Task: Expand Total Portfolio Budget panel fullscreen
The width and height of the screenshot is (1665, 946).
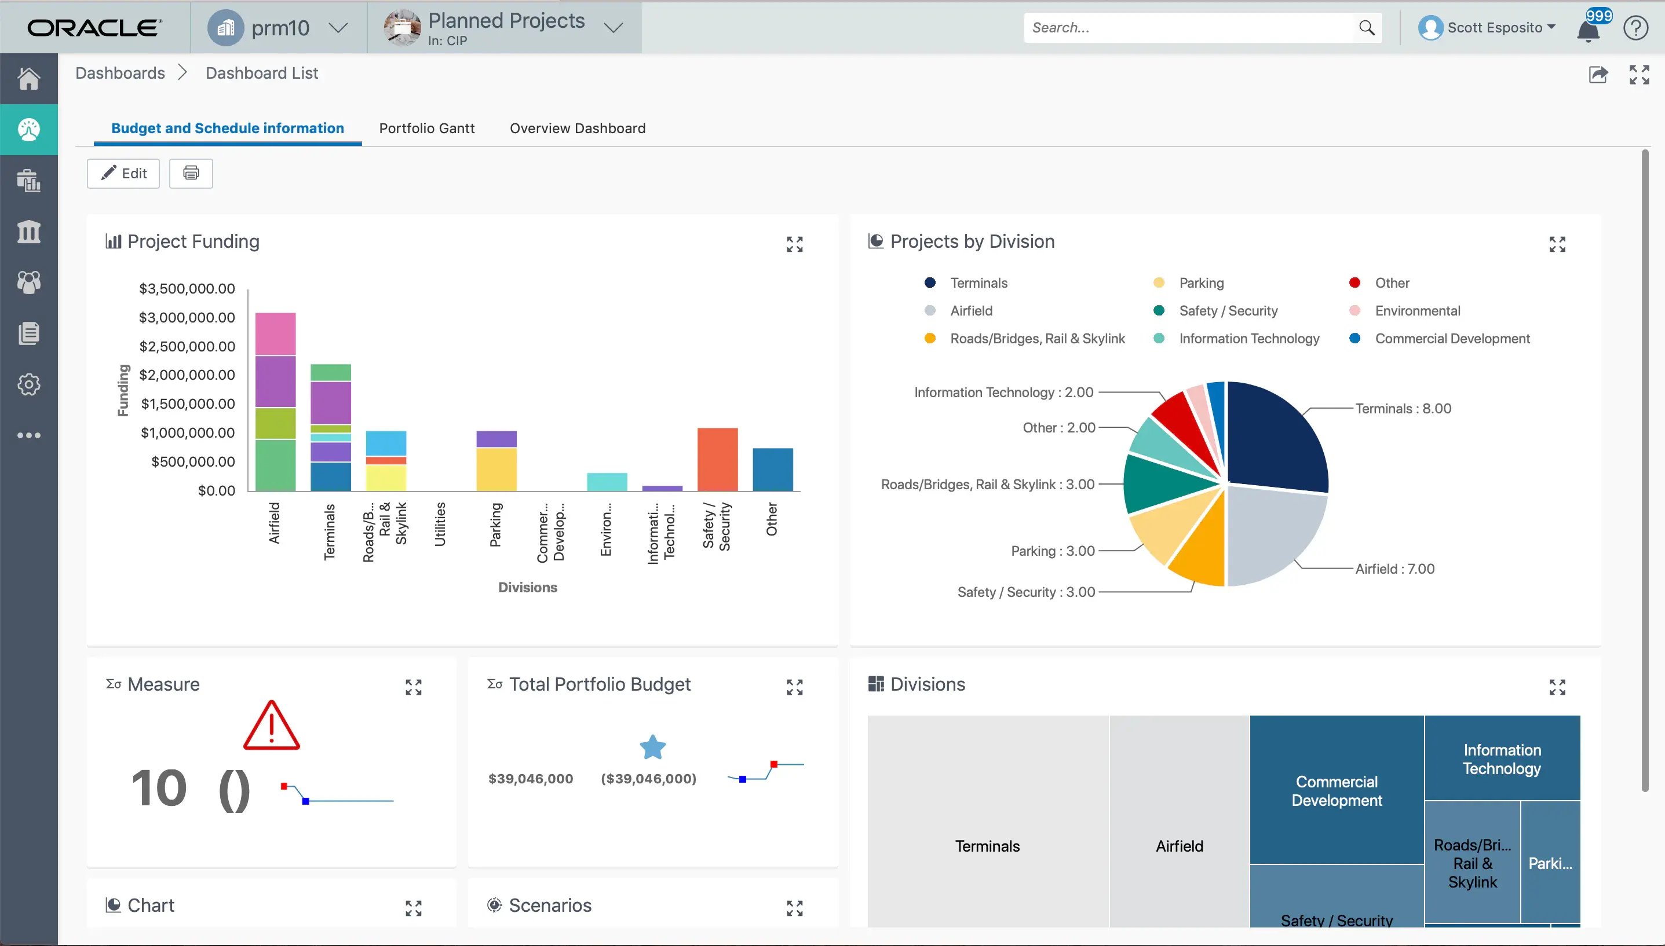Action: [x=796, y=687]
